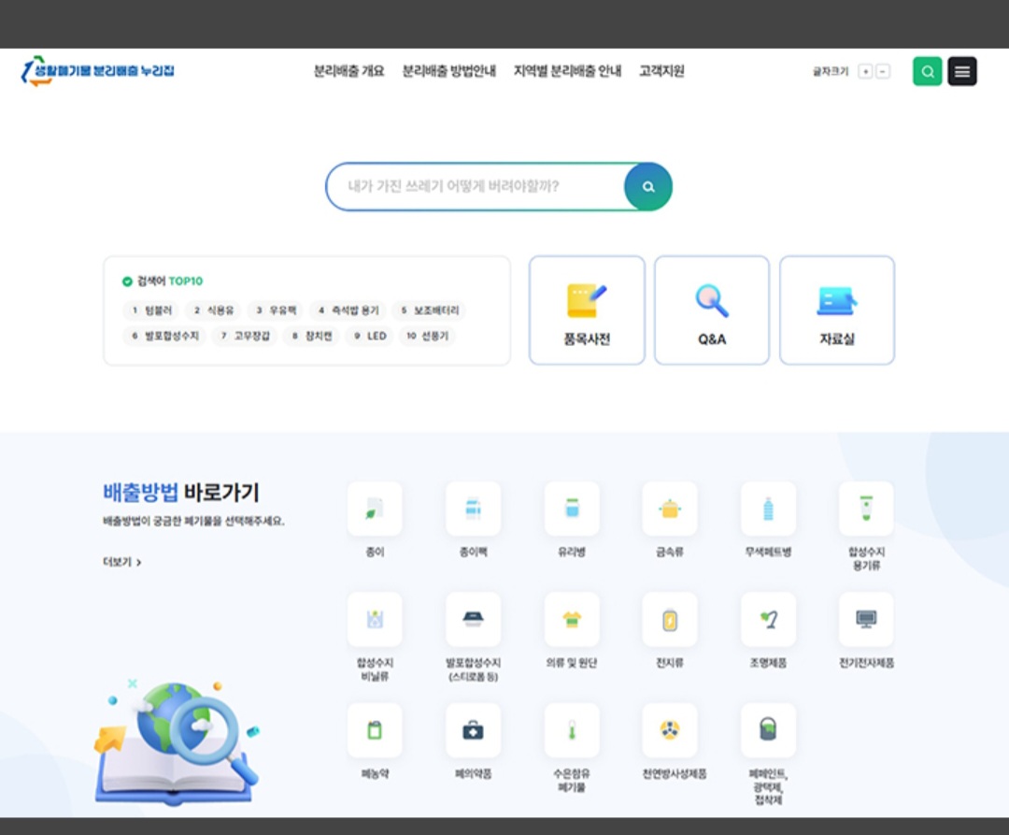Select top keyword 8 참치캔
The height and width of the screenshot is (835, 1009).
click(311, 336)
